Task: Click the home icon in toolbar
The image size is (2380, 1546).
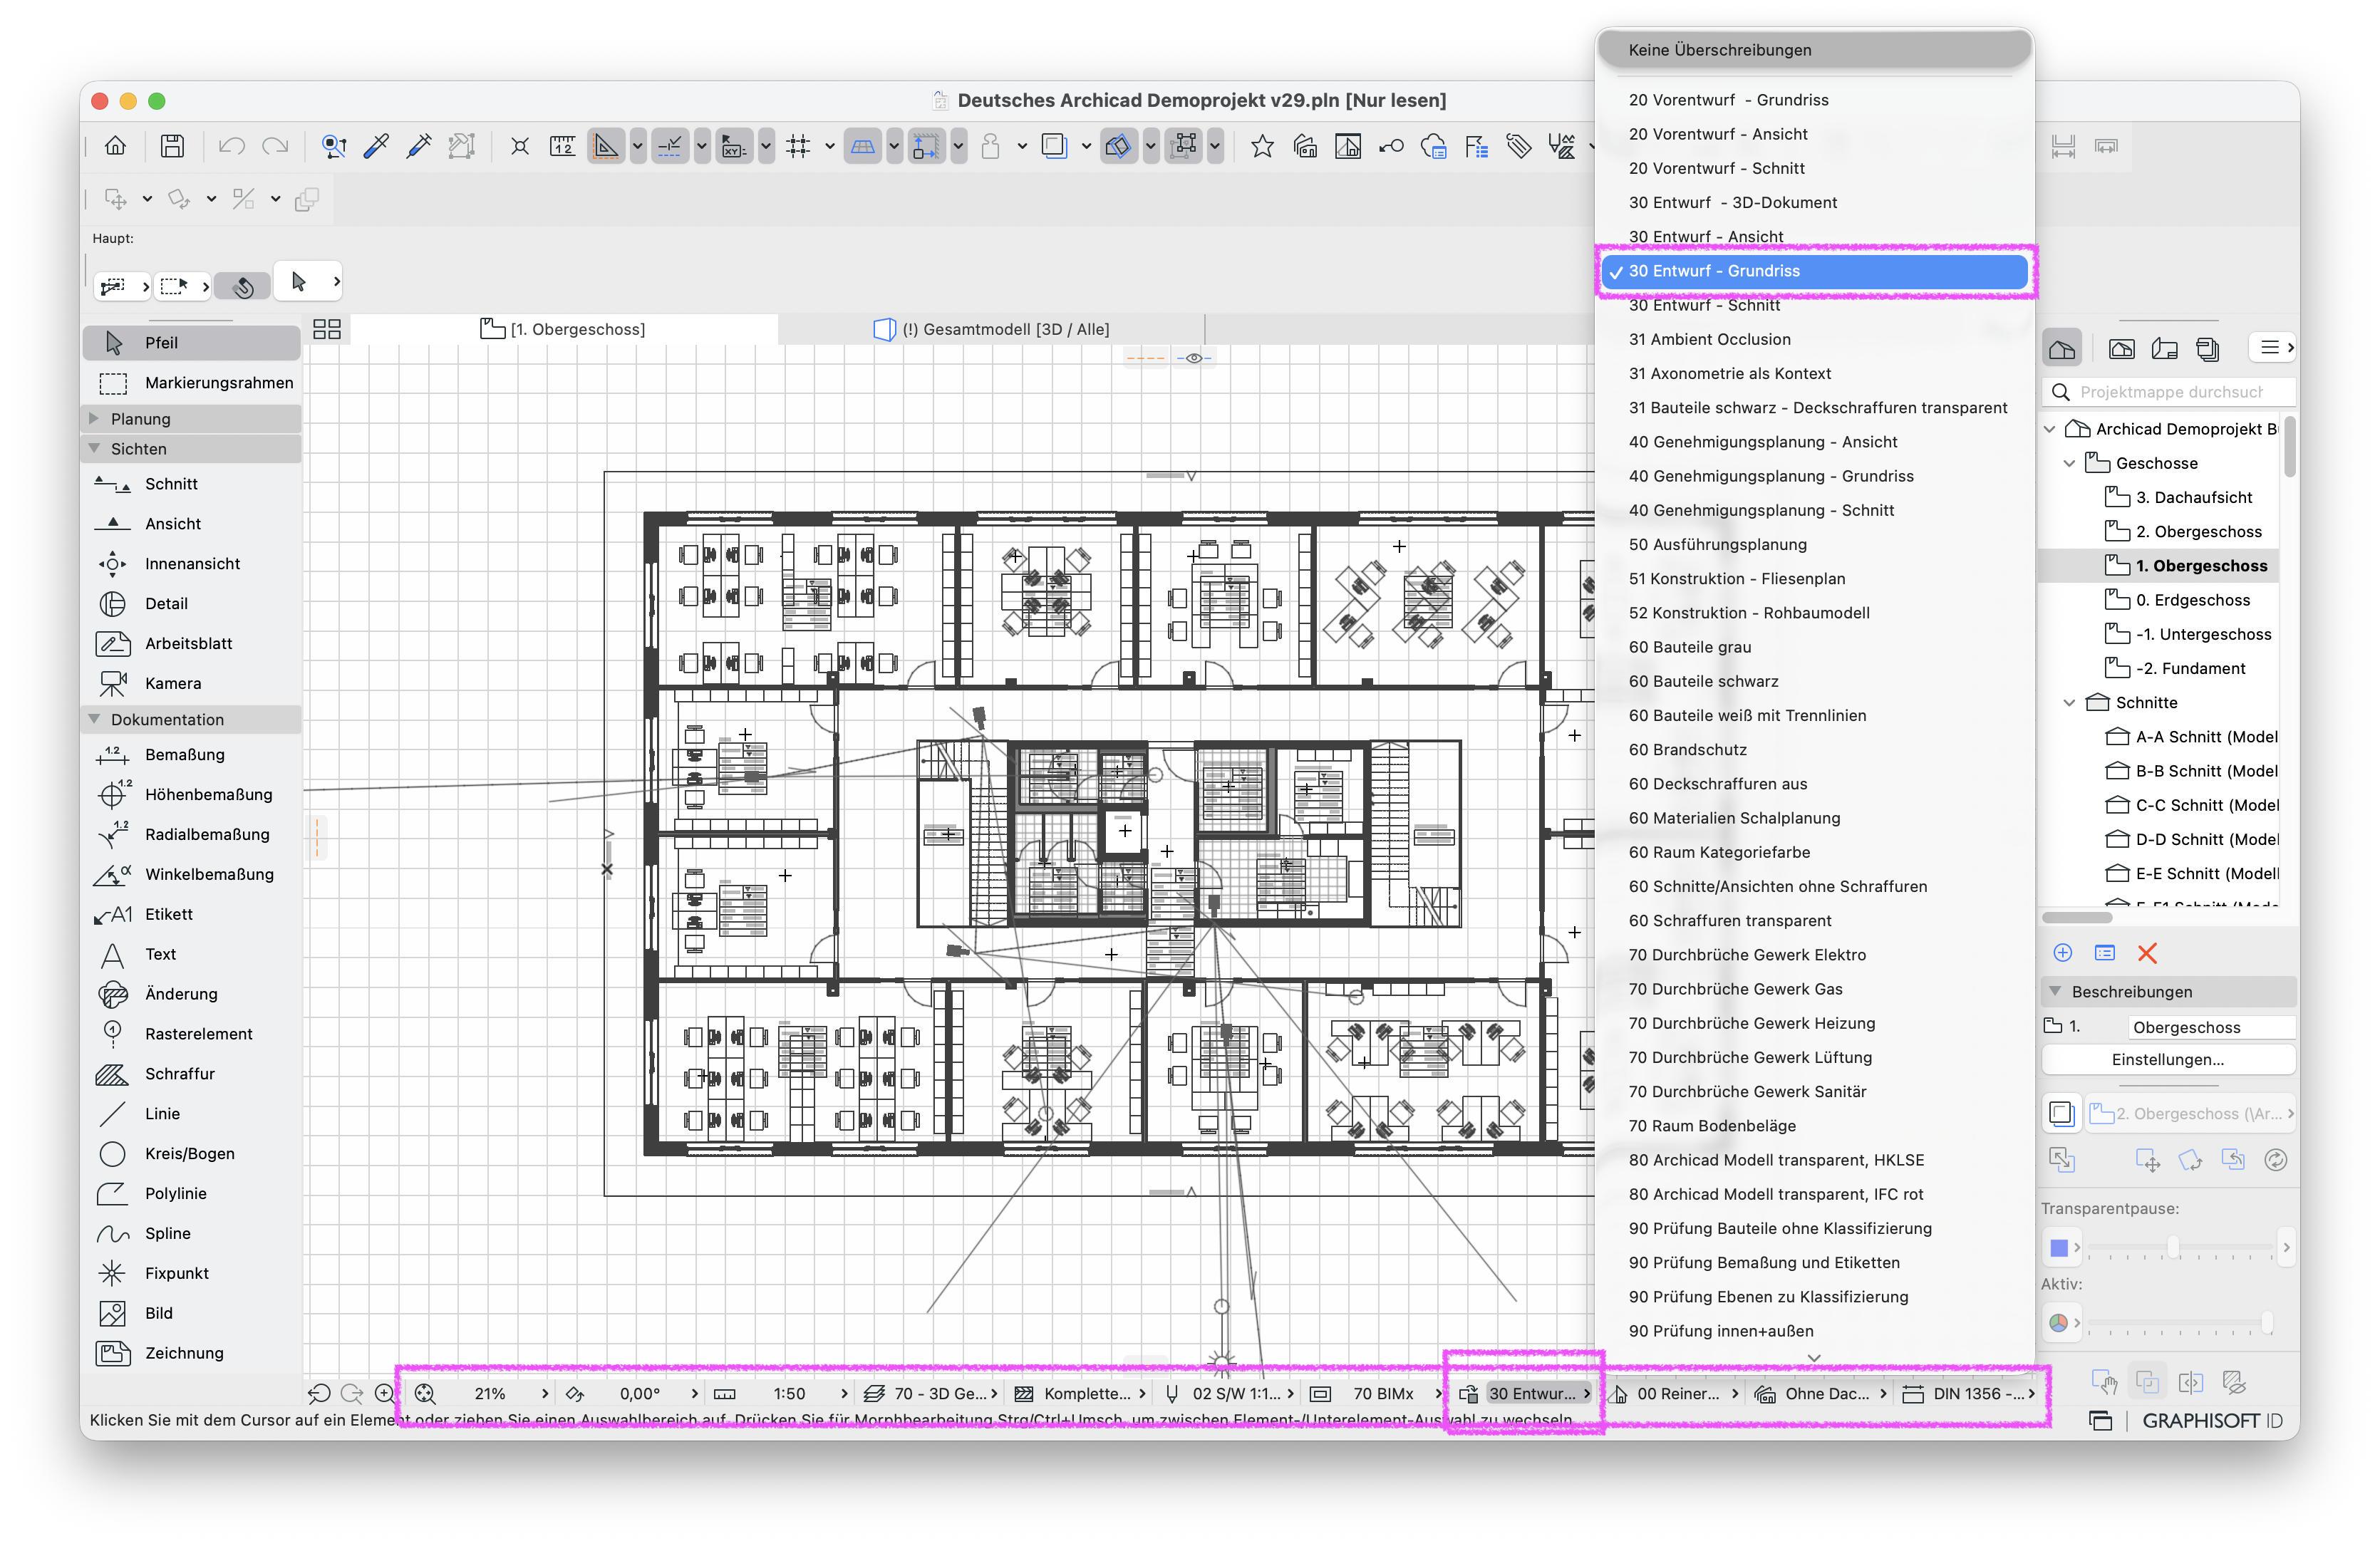Action: [115, 147]
